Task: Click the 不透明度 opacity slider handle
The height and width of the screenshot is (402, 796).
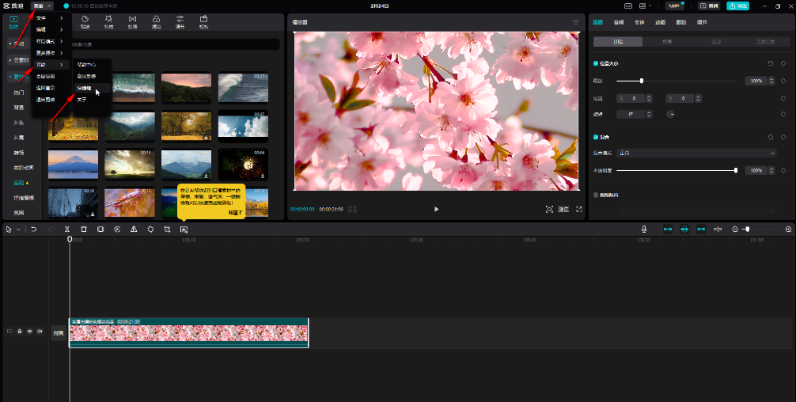Action: pyautogui.click(x=736, y=170)
